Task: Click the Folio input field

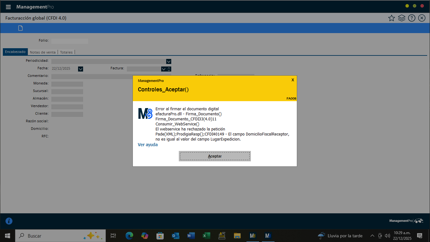Action: click(x=70, y=41)
